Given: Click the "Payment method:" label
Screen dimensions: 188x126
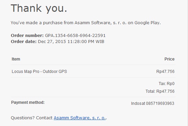Looking at the screenshot, I should (x=28, y=102).
